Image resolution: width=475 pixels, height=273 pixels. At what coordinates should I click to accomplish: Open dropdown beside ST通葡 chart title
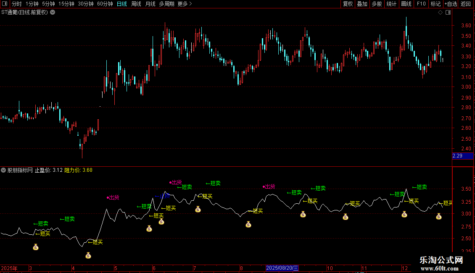coord(53,13)
